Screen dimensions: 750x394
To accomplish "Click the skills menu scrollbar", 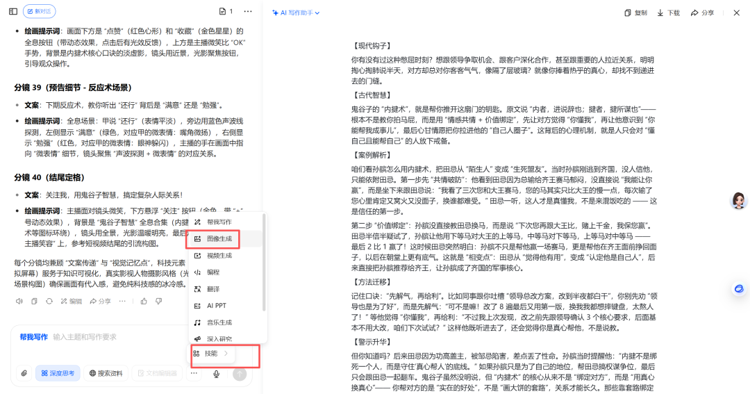I will click(x=264, y=264).
